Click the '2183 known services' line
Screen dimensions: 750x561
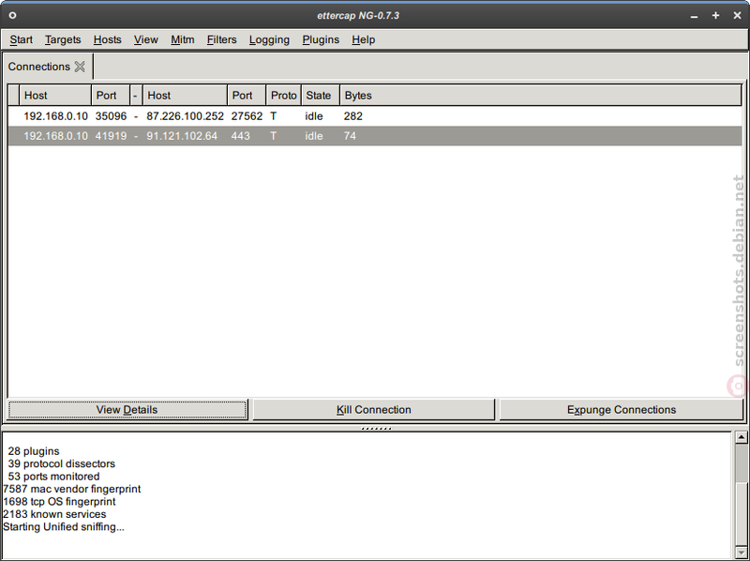[x=54, y=514]
